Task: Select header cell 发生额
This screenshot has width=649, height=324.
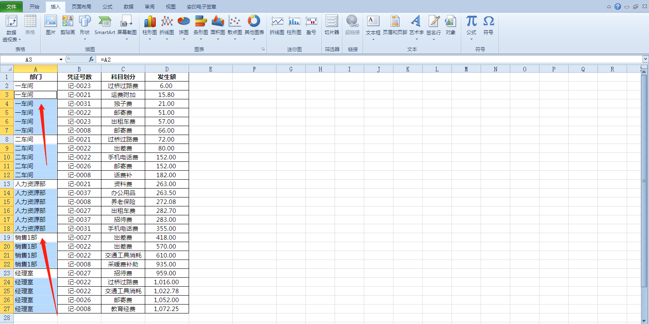Action: (x=167, y=77)
